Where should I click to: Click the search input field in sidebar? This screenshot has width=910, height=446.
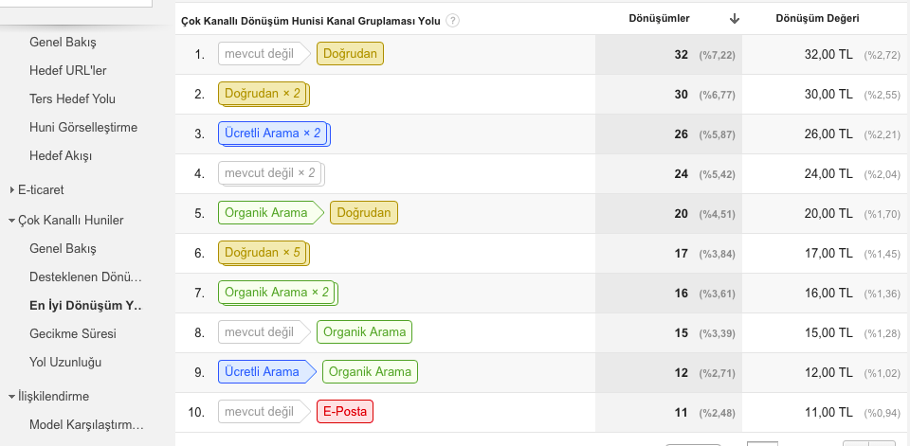[x=76, y=4]
